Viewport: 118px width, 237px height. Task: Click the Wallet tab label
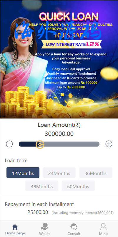(44, 233)
